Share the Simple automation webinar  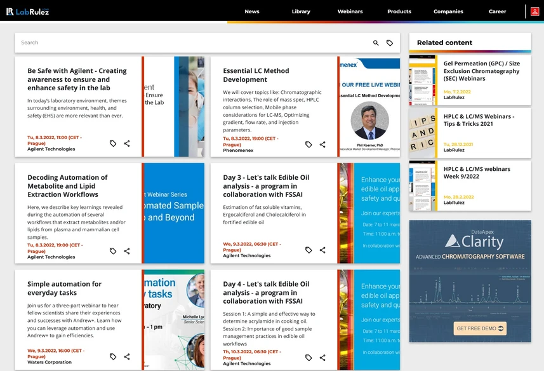(127, 356)
